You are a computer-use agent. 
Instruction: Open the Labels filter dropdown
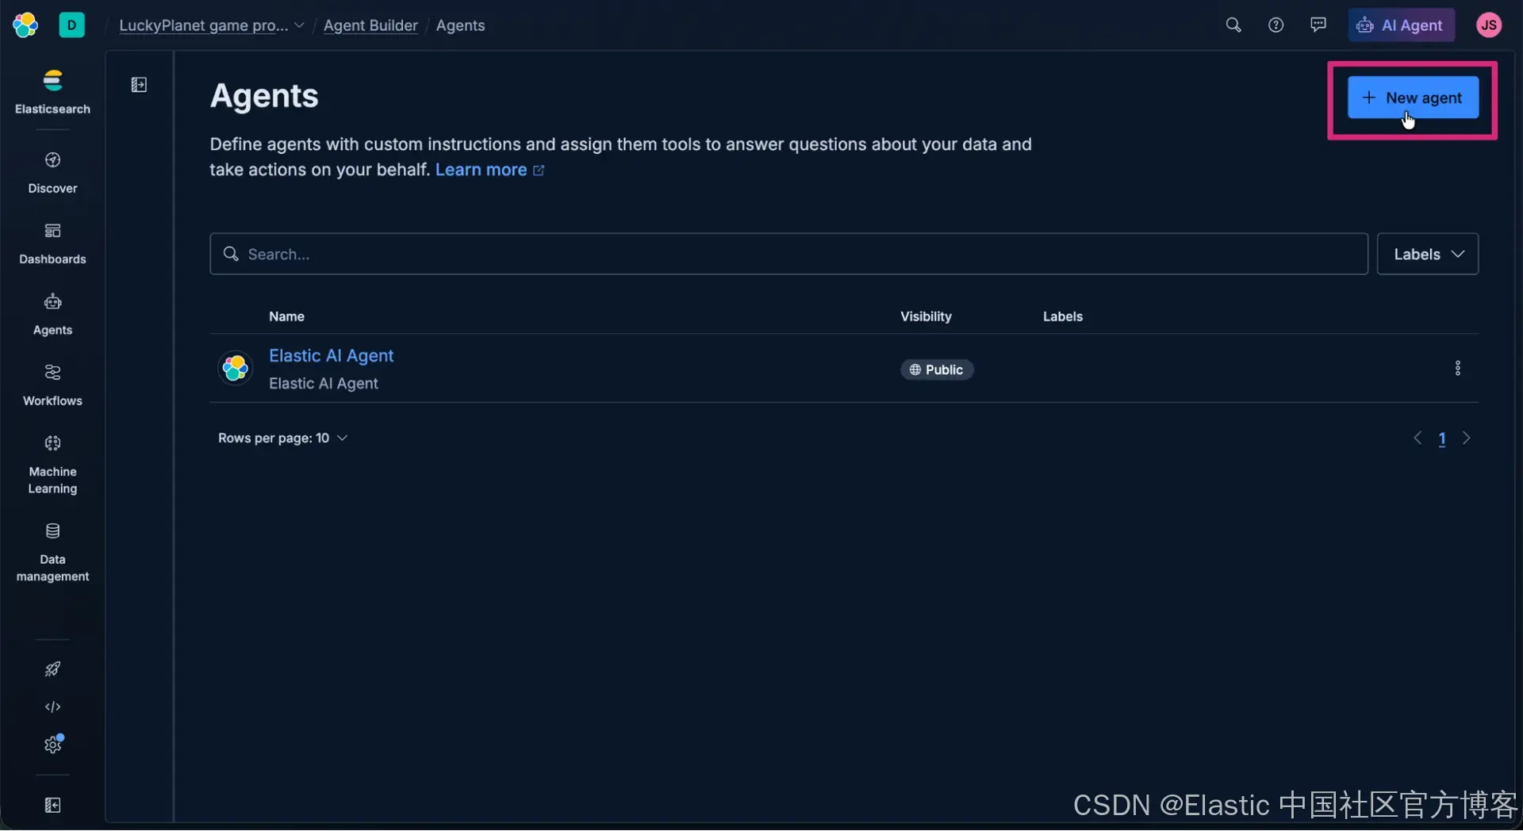(1427, 254)
